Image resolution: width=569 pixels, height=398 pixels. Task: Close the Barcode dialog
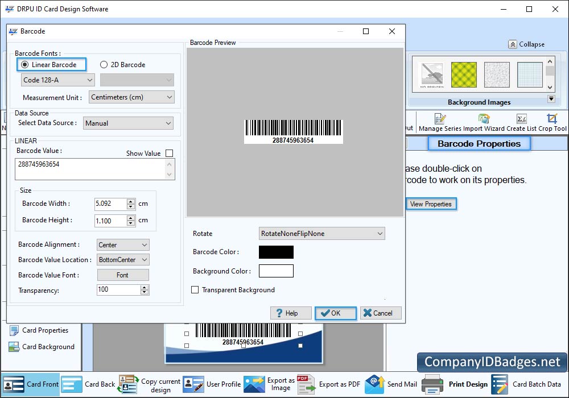pos(392,31)
